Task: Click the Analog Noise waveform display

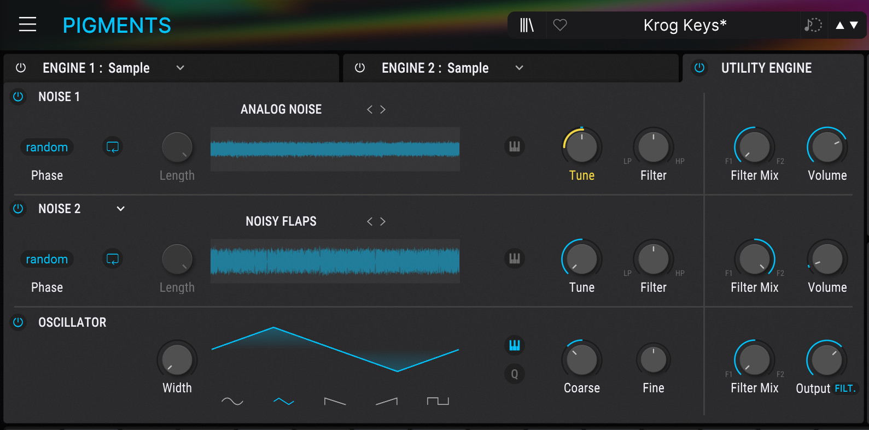Action: coord(335,149)
